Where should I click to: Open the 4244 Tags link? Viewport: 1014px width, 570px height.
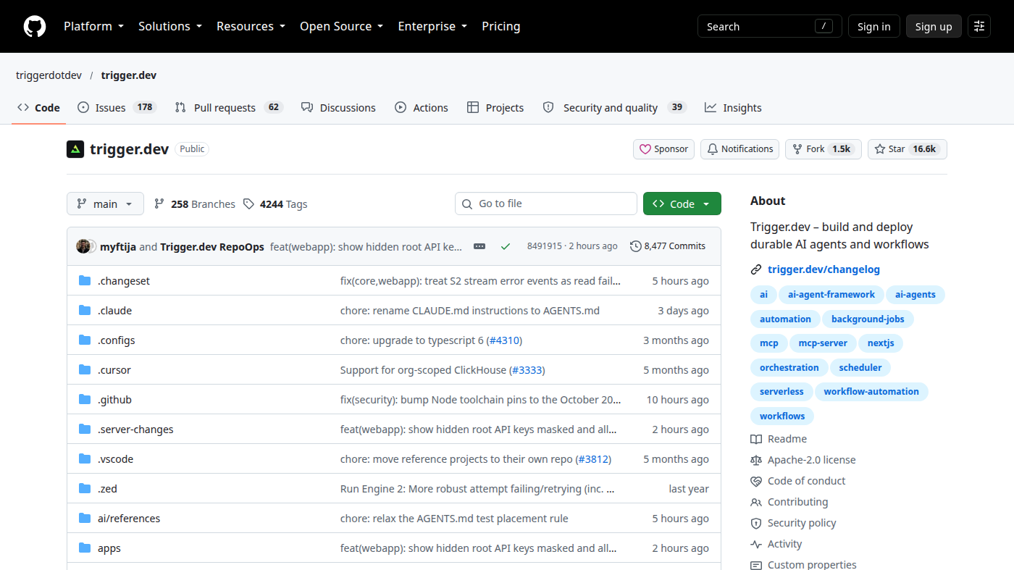pyautogui.click(x=275, y=204)
